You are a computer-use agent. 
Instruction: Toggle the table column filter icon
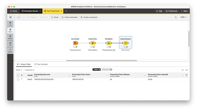(186, 75)
